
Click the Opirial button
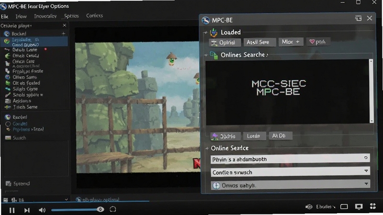[225, 43]
